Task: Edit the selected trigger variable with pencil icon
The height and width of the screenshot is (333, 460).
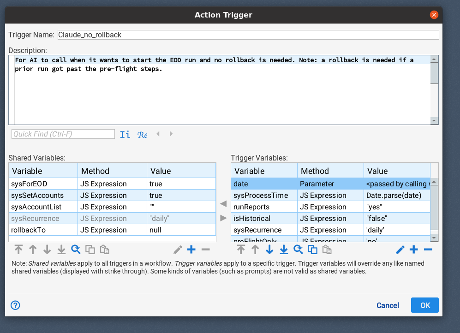Action: [400, 250]
